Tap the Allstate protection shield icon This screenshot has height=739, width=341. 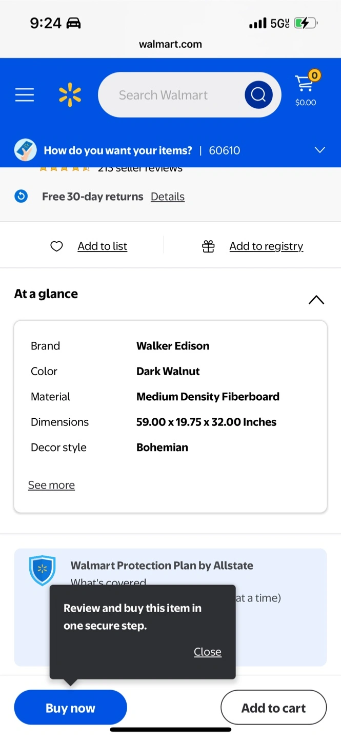[x=42, y=570]
